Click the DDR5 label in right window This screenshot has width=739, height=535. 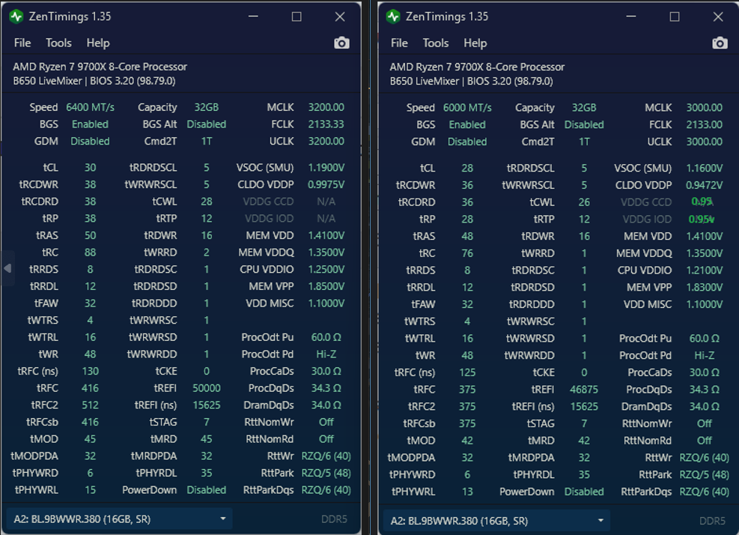pos(712,521)
